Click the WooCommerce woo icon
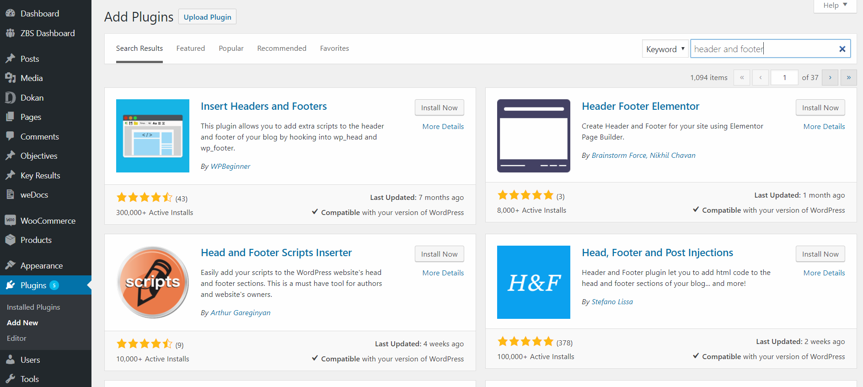Viewport: 863px width, 387px height. (10, 220)
